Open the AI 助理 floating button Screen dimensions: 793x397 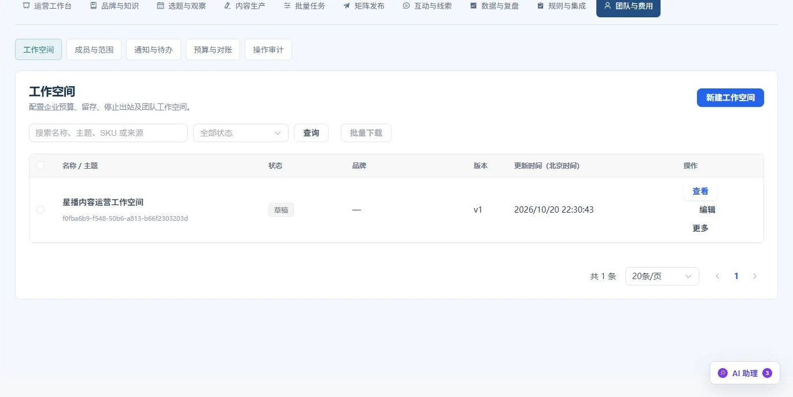(744, 373)
